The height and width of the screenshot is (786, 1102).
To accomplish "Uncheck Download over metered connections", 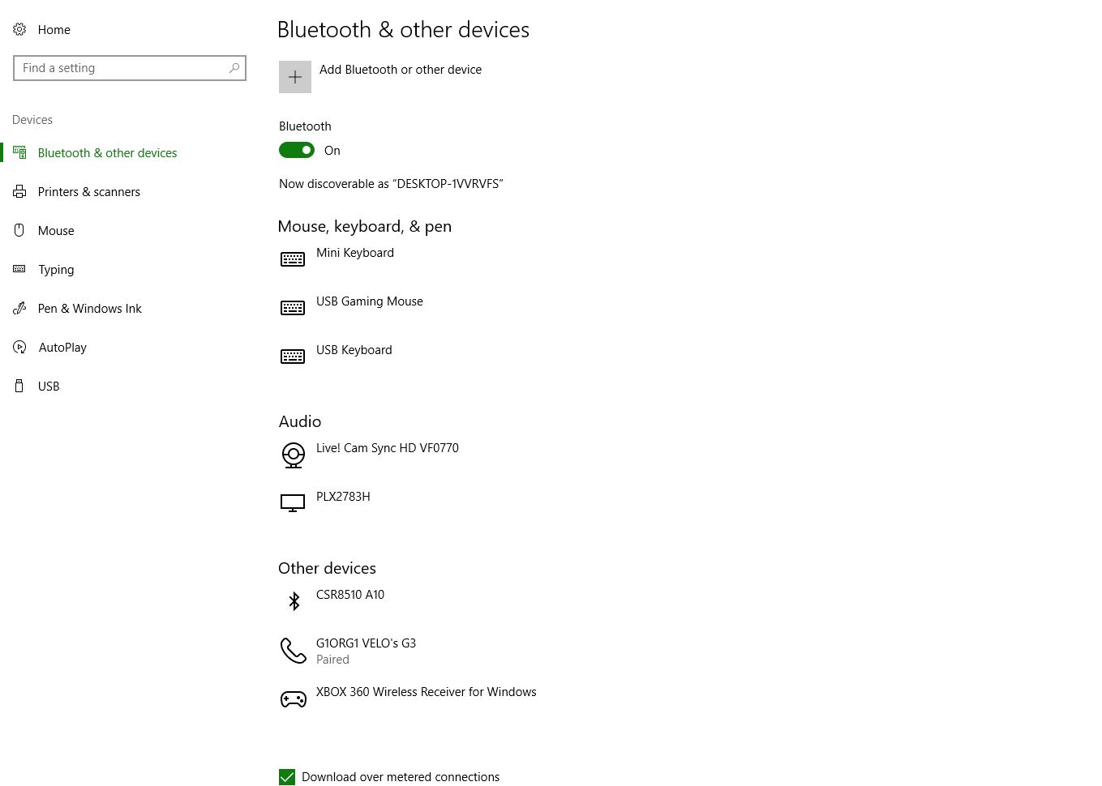I will click(287, 777).
